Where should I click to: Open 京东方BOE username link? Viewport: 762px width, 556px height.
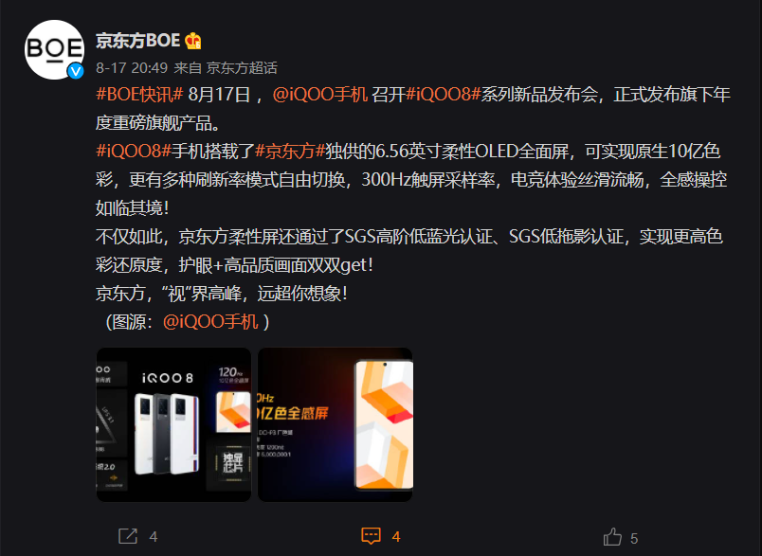pos(138,41)
